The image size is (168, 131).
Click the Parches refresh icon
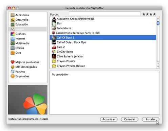13,72
